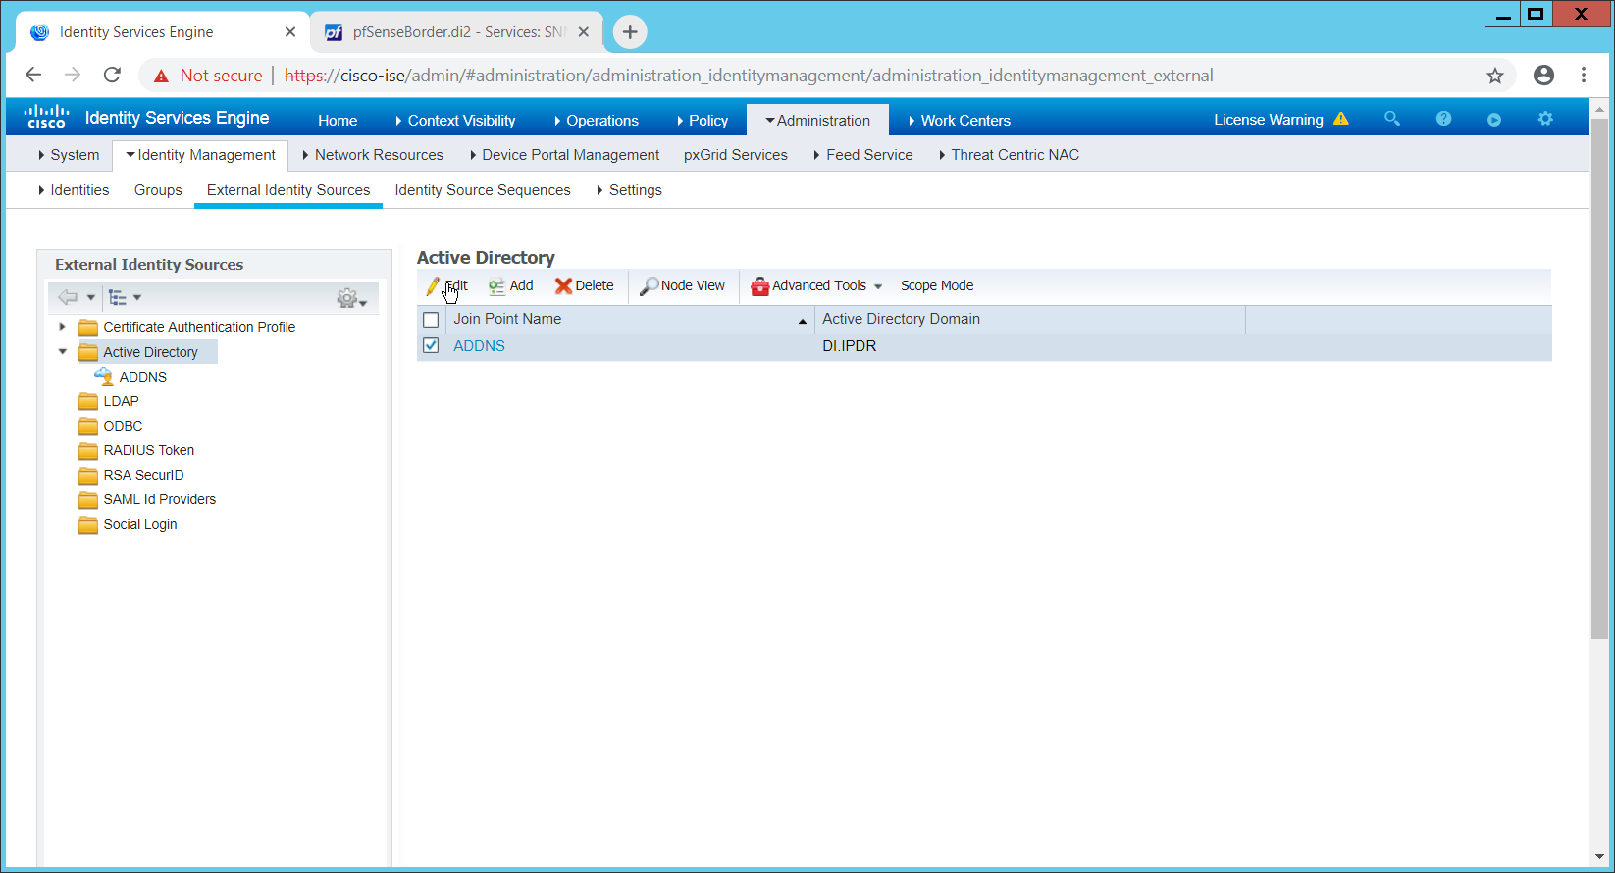Click the Advanced Tools toolbox icon
Screen dimensions: 1615x873
pyautogui.click(x=759, y=285)
